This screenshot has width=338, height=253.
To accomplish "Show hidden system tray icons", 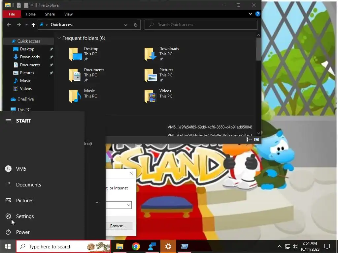I will [x=279, y=246].
